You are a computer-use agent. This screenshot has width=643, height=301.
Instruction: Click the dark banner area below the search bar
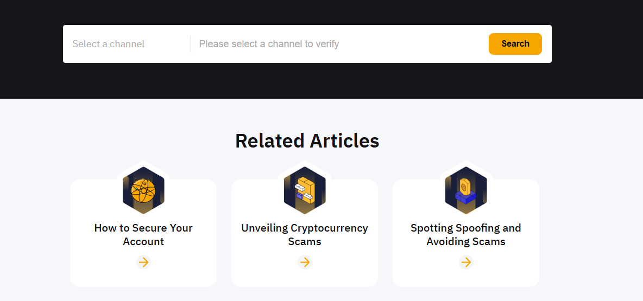pyautogui.click(x=307, y=81)
